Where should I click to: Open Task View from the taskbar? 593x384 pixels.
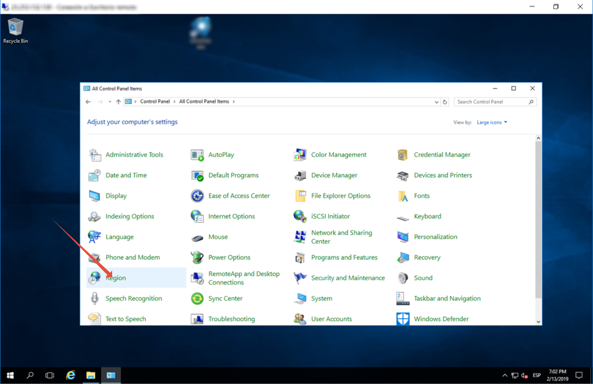click(x=50, y=375)
